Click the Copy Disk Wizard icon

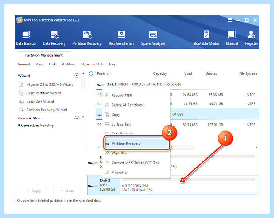click(x=21, y=101)
